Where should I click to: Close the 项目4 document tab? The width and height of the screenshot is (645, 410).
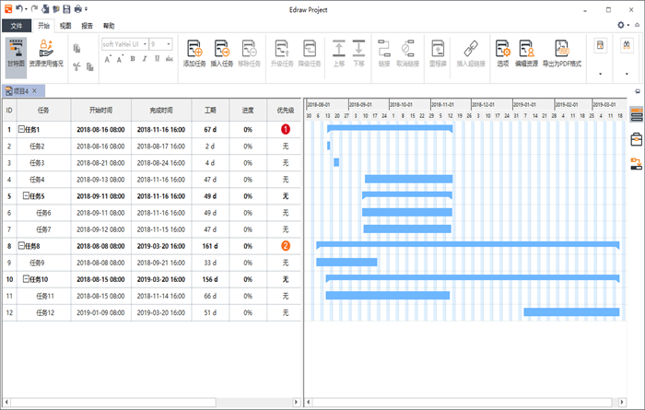[x=35, y=90]
